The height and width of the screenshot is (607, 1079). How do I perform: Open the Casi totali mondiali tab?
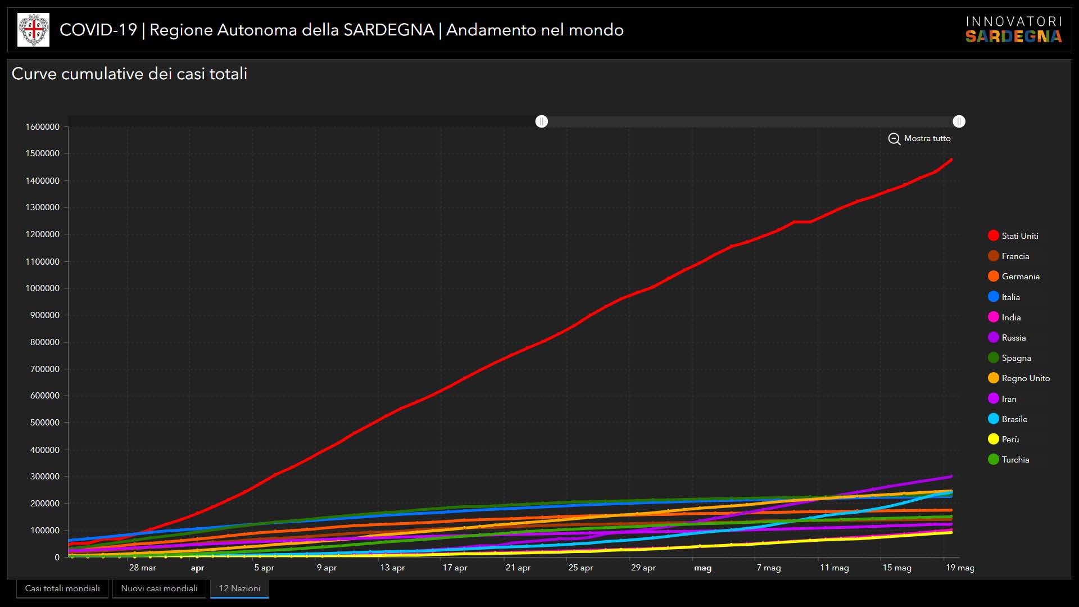click(62, 588)
